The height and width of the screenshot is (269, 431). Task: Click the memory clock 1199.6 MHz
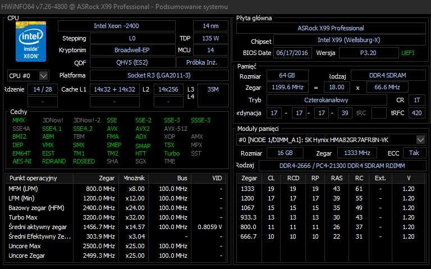click(287, 87)
